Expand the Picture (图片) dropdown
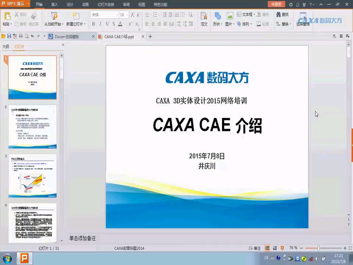 pos(234,24)
